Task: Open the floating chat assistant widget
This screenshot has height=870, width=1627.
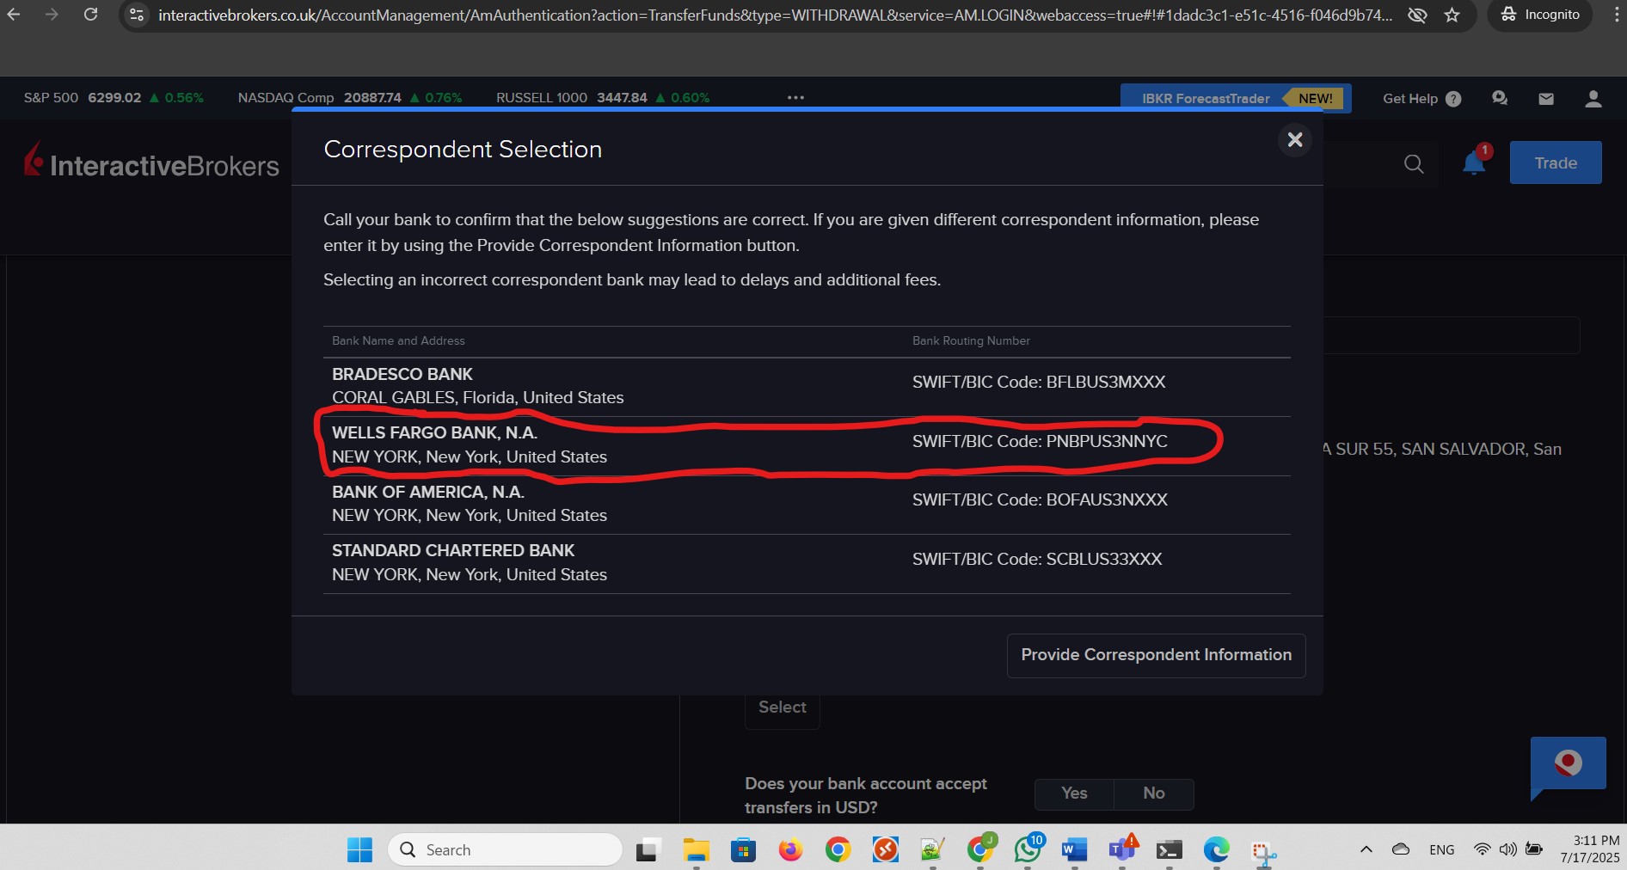Action: [x=1568, y=763]
